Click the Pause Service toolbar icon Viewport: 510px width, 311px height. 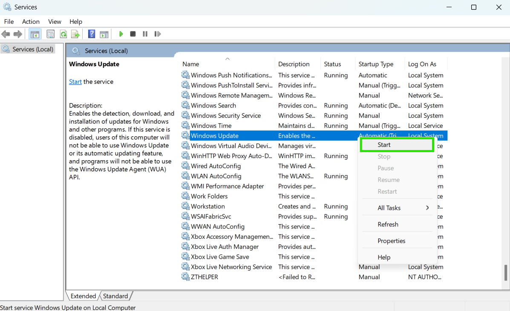point(145,34)
